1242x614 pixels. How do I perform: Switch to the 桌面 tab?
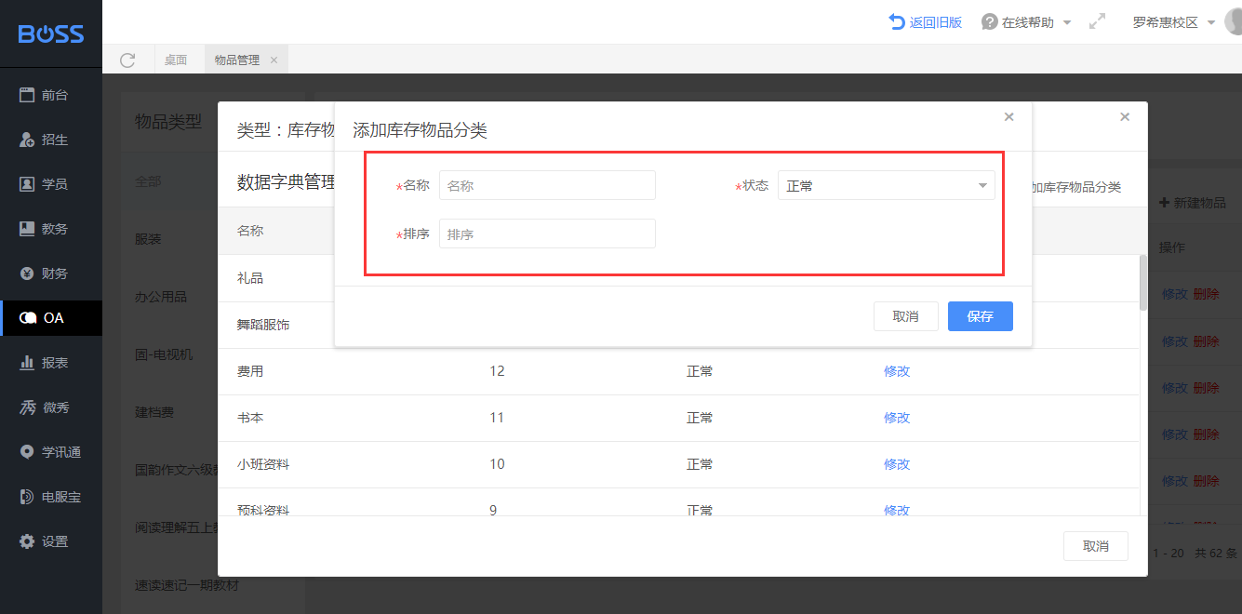[176, 60]
